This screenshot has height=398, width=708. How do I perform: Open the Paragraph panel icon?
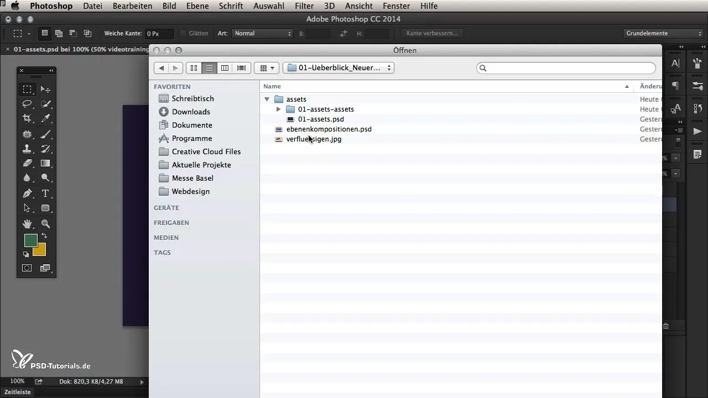675,86
